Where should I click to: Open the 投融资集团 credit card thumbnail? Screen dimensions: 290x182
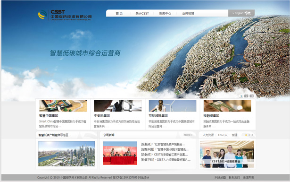[x=227, y=106]
